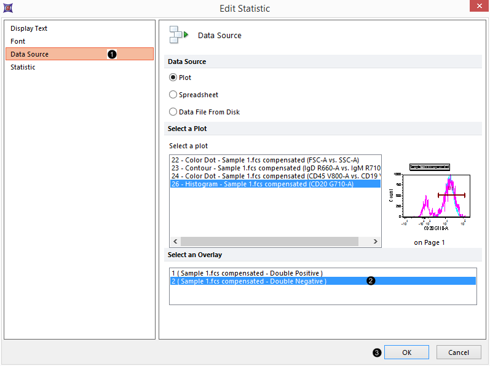Choose overlay 2 Double Negative
Viewport: 490px width, 366px height.
tap(249, 281)
